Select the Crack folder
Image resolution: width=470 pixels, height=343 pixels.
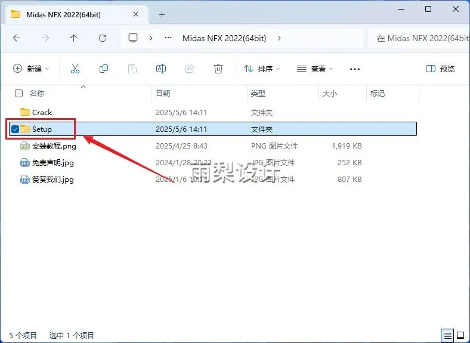pos(42,112)
